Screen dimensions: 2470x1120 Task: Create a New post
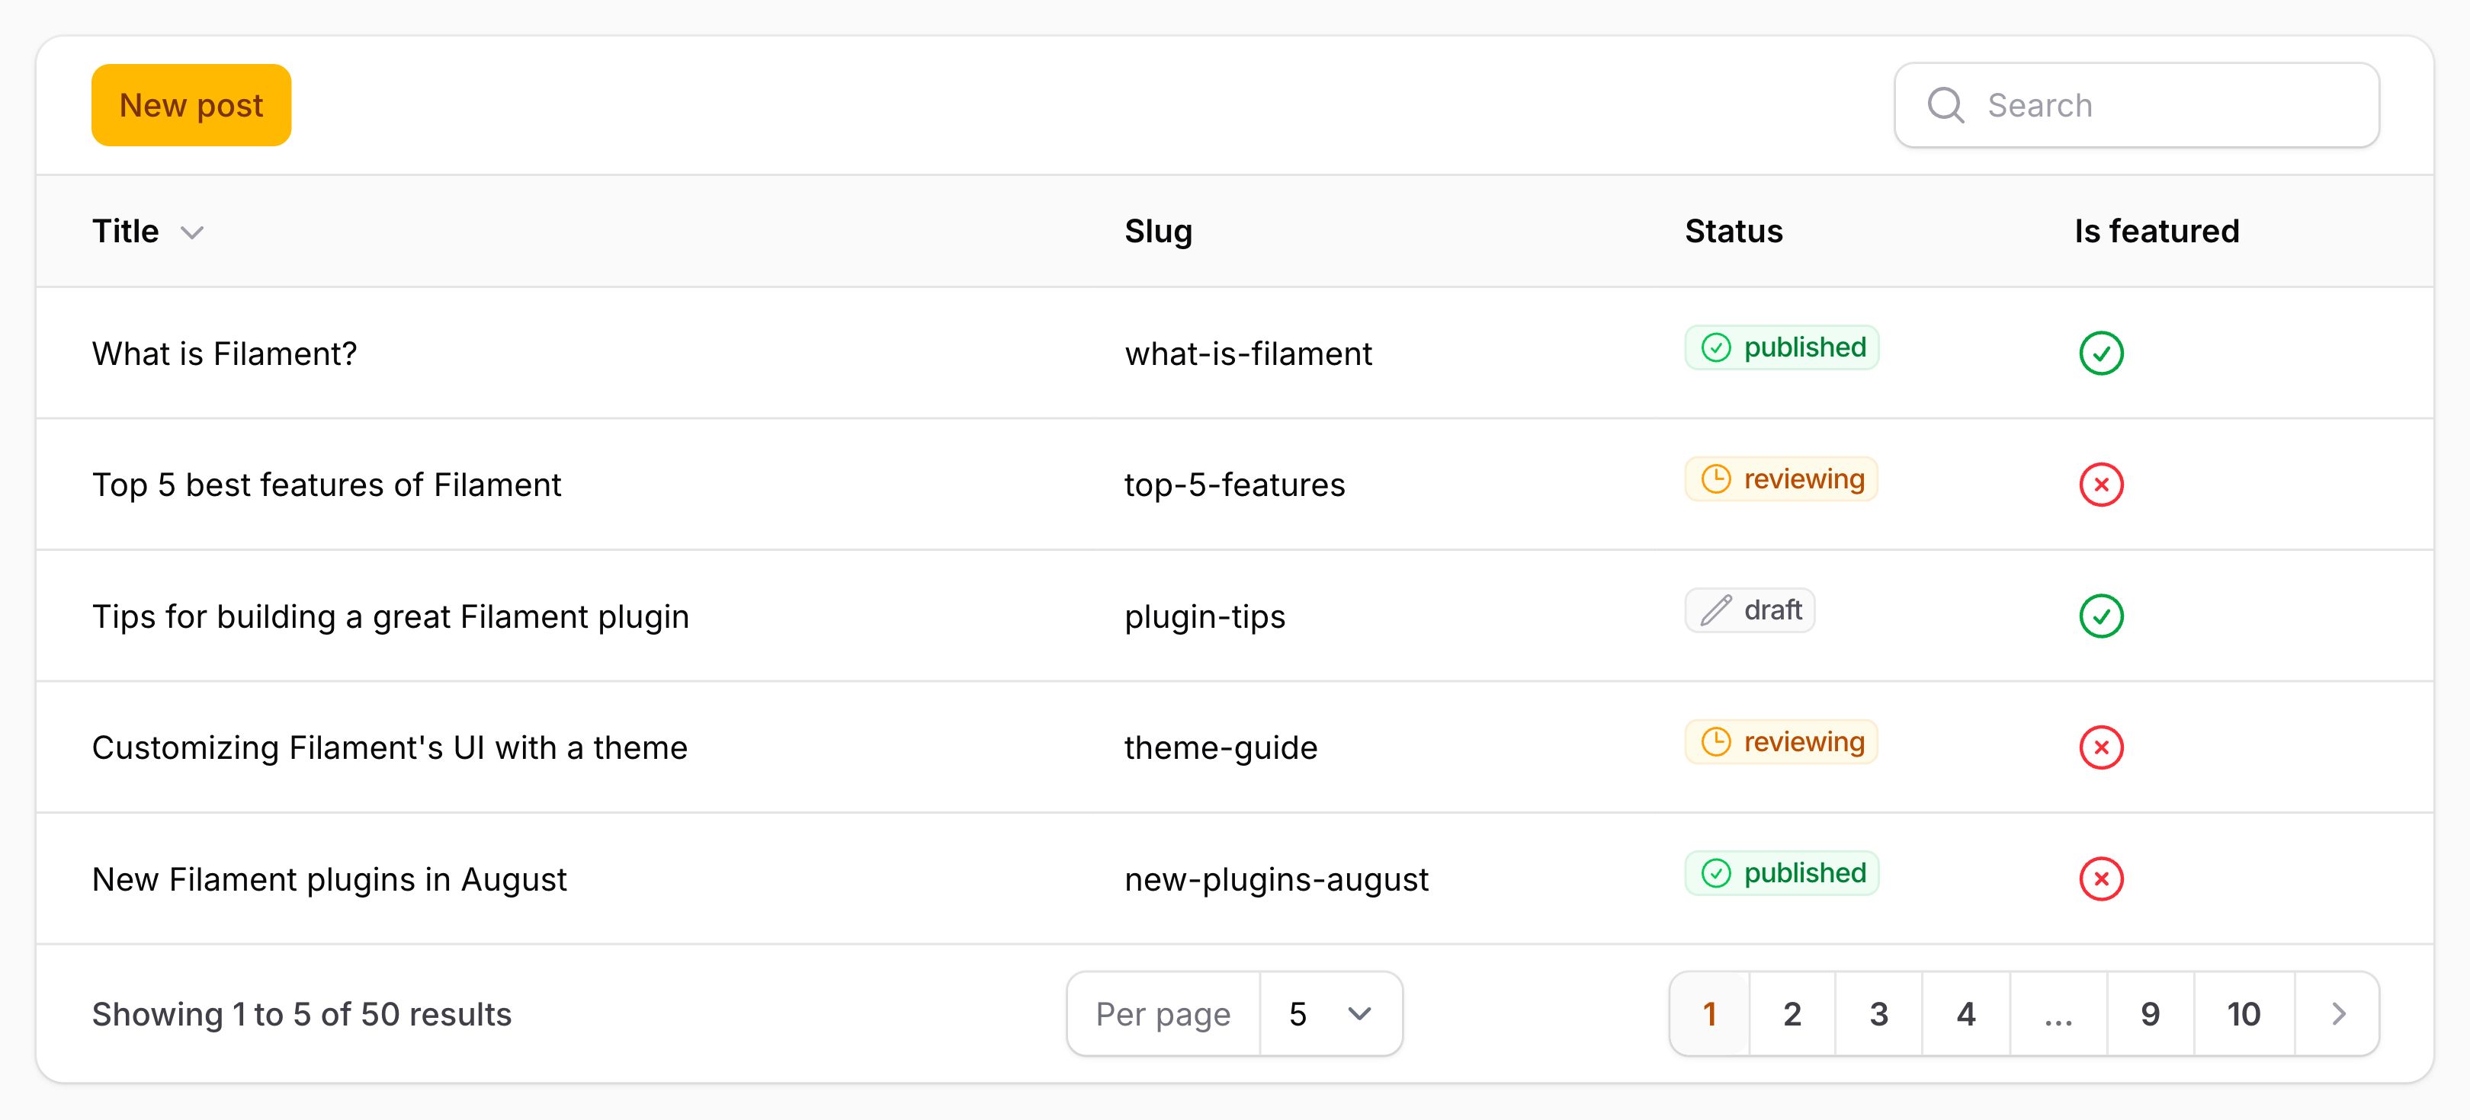[190, 104]
